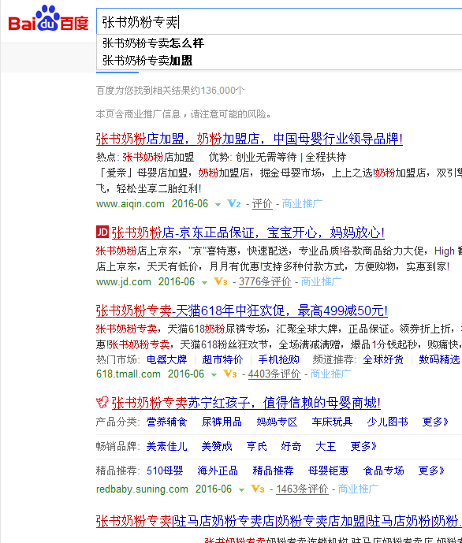
Task: Open 美素佳儿 brand link
Action: [166, 446]
